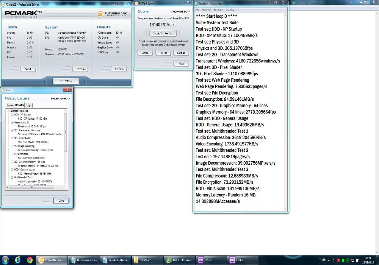This screenshot has height=265, width=379.
Task: Click the scroll-down arrow in Result tree
Action: [66, 183]
